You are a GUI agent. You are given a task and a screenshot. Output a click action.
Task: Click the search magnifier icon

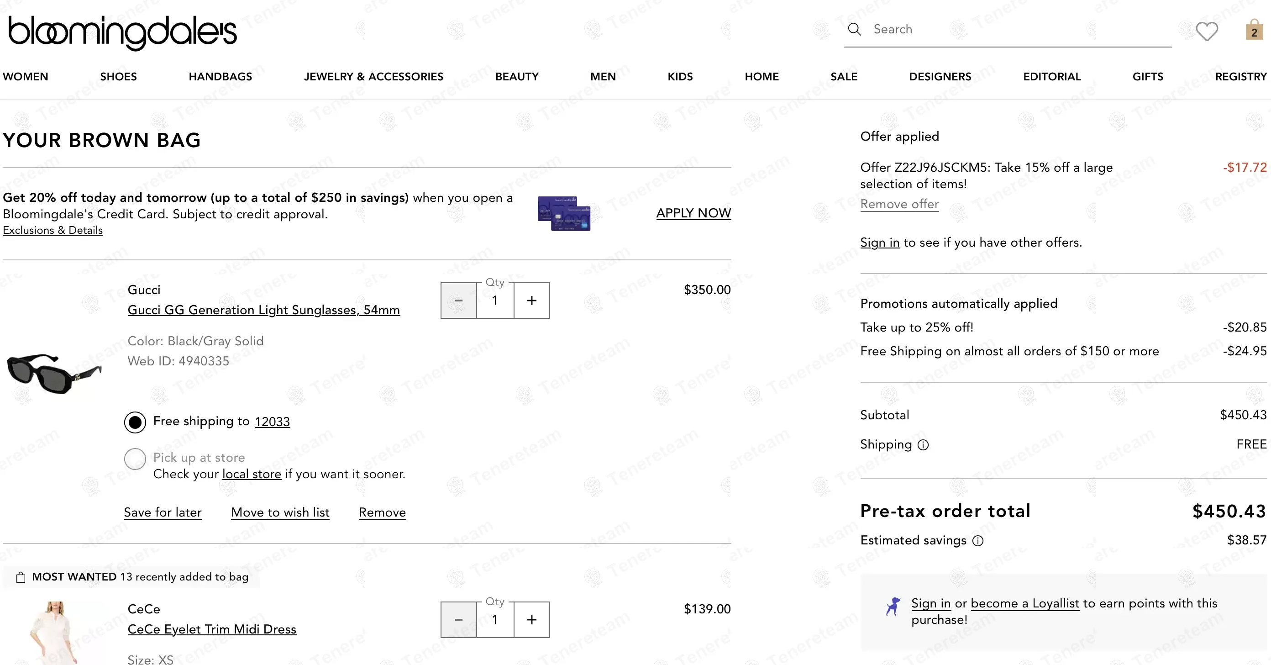pos(854,29)
